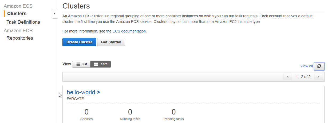Collapse the sidebar with the arrow handle
Screen dimensions: 328x123
click(54, 14)
